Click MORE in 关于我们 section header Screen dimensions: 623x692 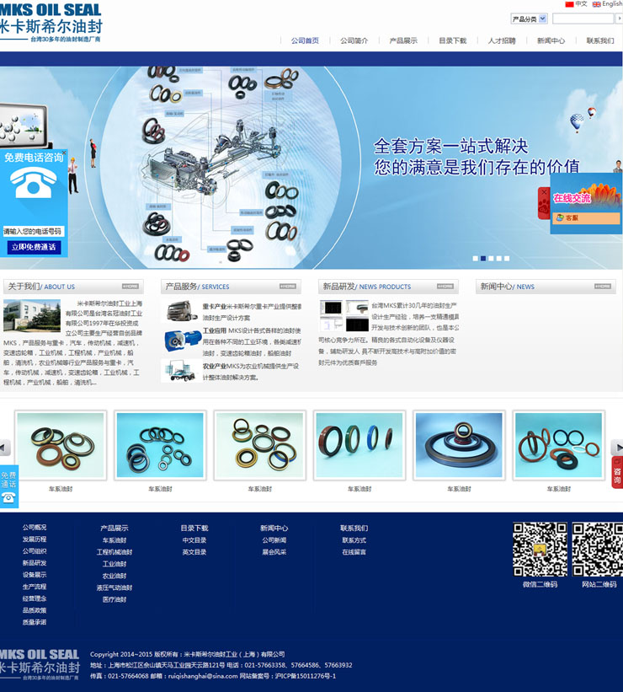click(130, 287)
